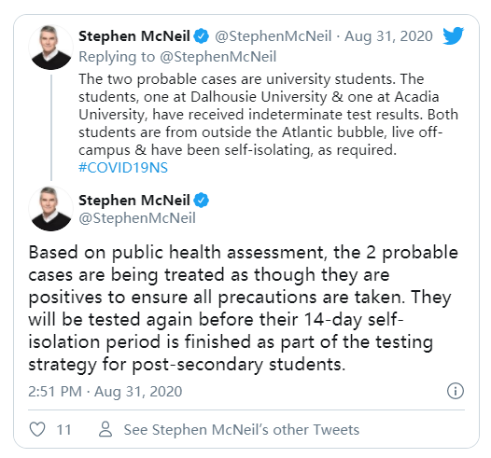Click @StephenMcNeil handle in parent tweet header
Screen dimensions: 491x458
(x=274, y=36)
